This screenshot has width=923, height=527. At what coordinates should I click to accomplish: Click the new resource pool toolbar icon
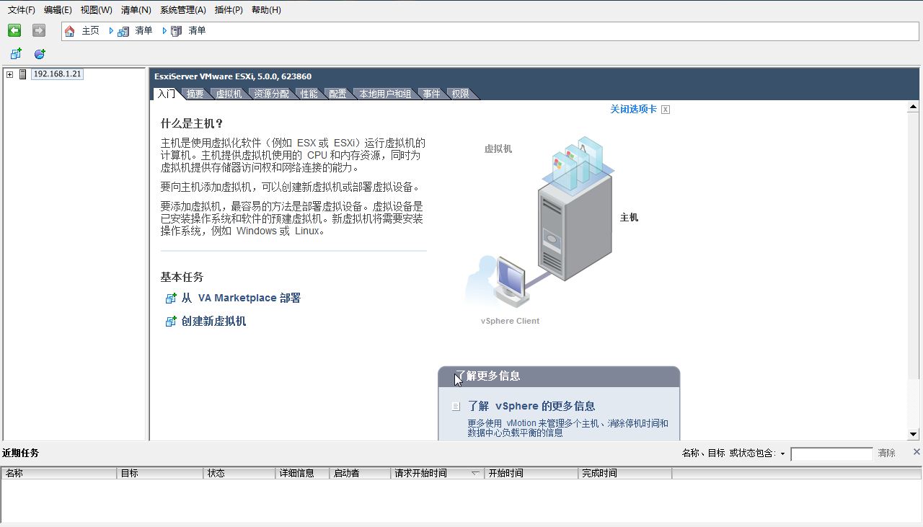pos(40,54)
